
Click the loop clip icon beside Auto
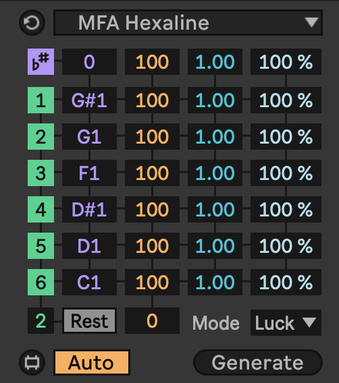point(32,363)
